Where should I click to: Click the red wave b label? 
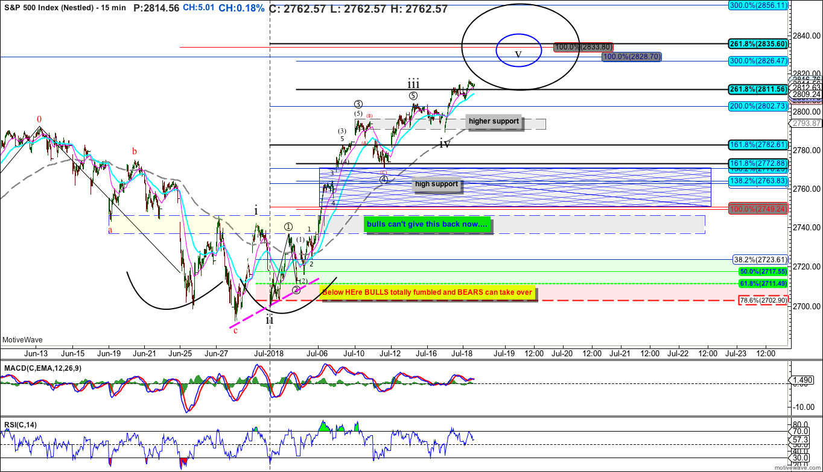(x=135, y=151)
